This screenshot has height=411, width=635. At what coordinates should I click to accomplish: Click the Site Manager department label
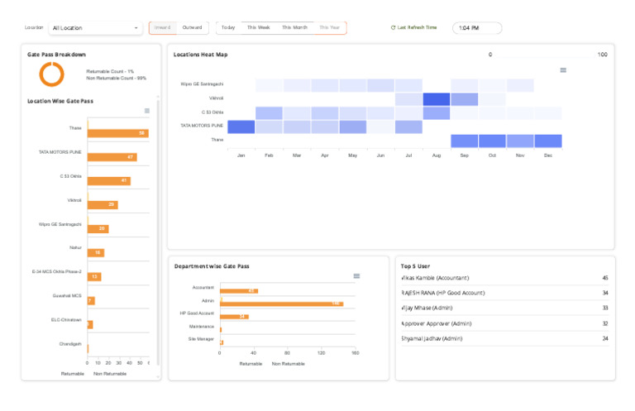(x=201, y=339)
